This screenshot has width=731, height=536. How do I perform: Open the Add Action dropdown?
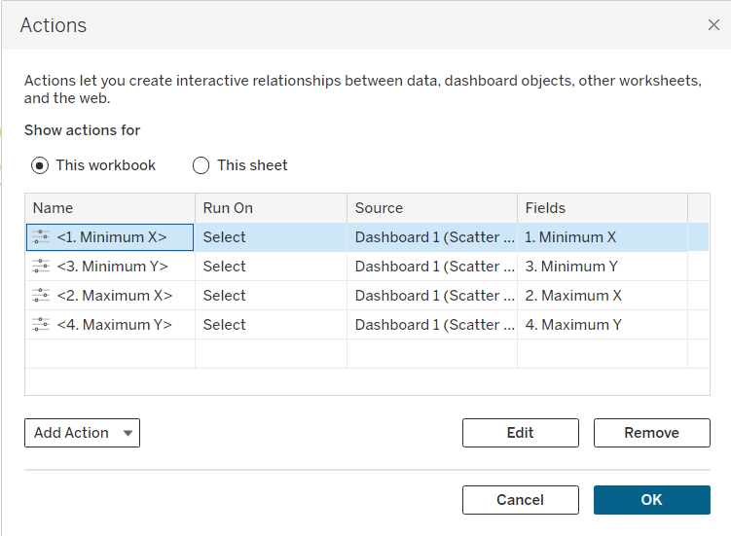[x=82, y=433]
